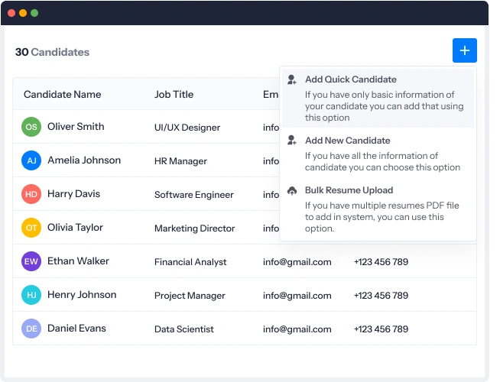Click the Add New Candidate person icon

[x=292, y=141]
